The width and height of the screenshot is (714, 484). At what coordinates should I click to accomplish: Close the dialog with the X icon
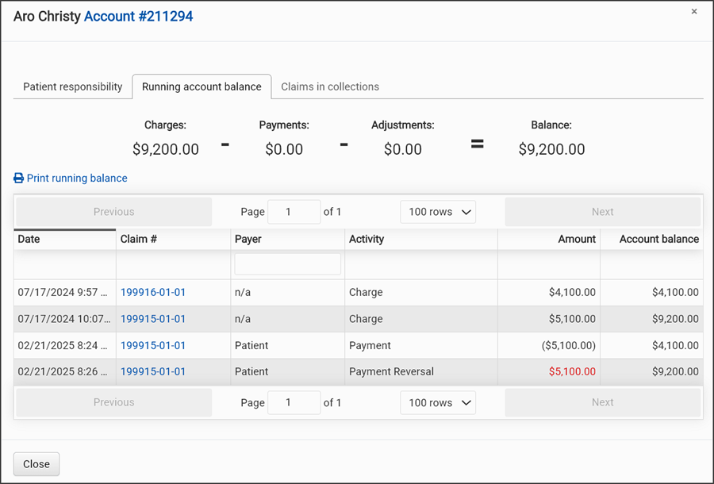[694, 12]
